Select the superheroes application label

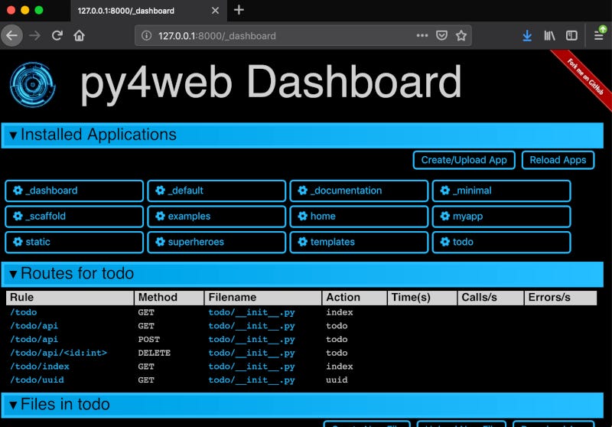(196, 242)
